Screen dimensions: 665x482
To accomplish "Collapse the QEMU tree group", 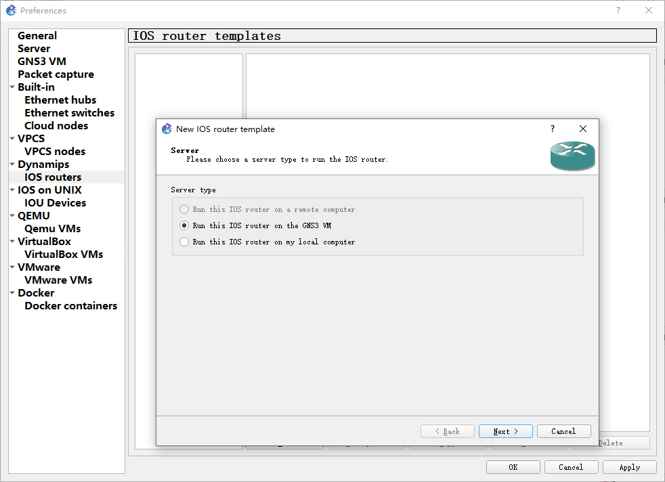I will [x=12, y=216].
